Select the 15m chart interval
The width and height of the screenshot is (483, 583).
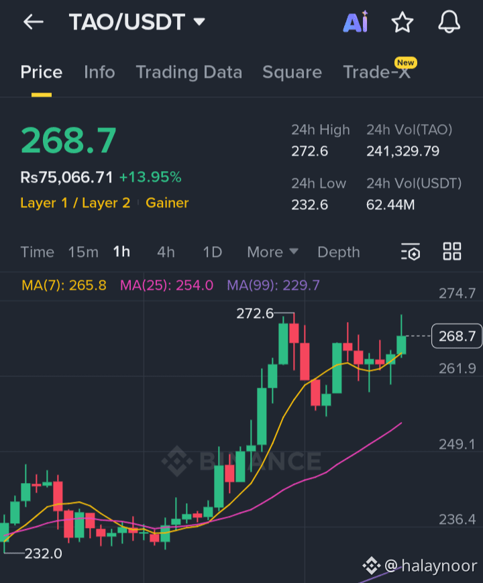[83, 252]
